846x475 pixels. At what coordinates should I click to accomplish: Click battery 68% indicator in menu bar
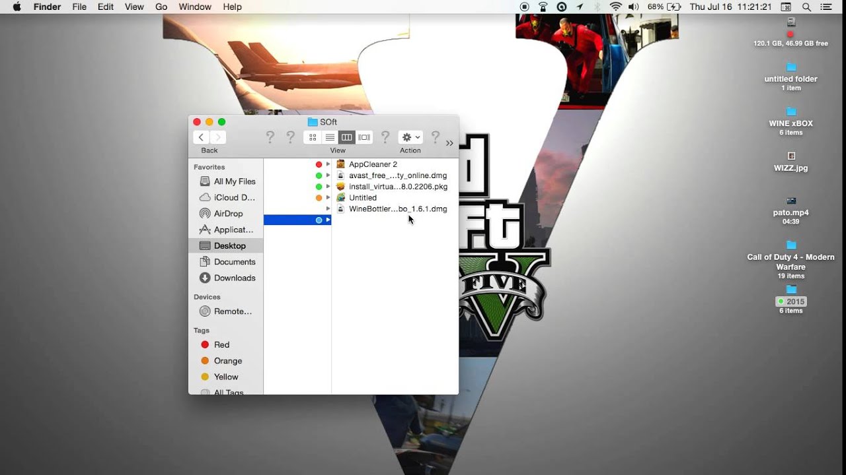(x=664, y=7)
